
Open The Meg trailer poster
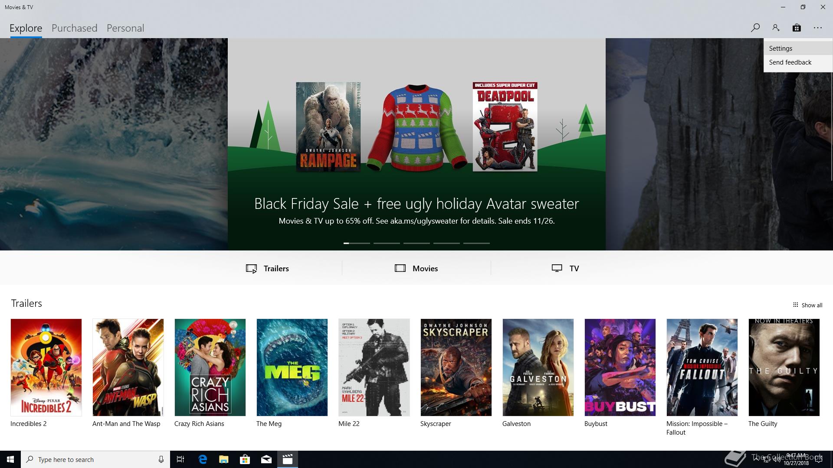[x=292, y=367]
